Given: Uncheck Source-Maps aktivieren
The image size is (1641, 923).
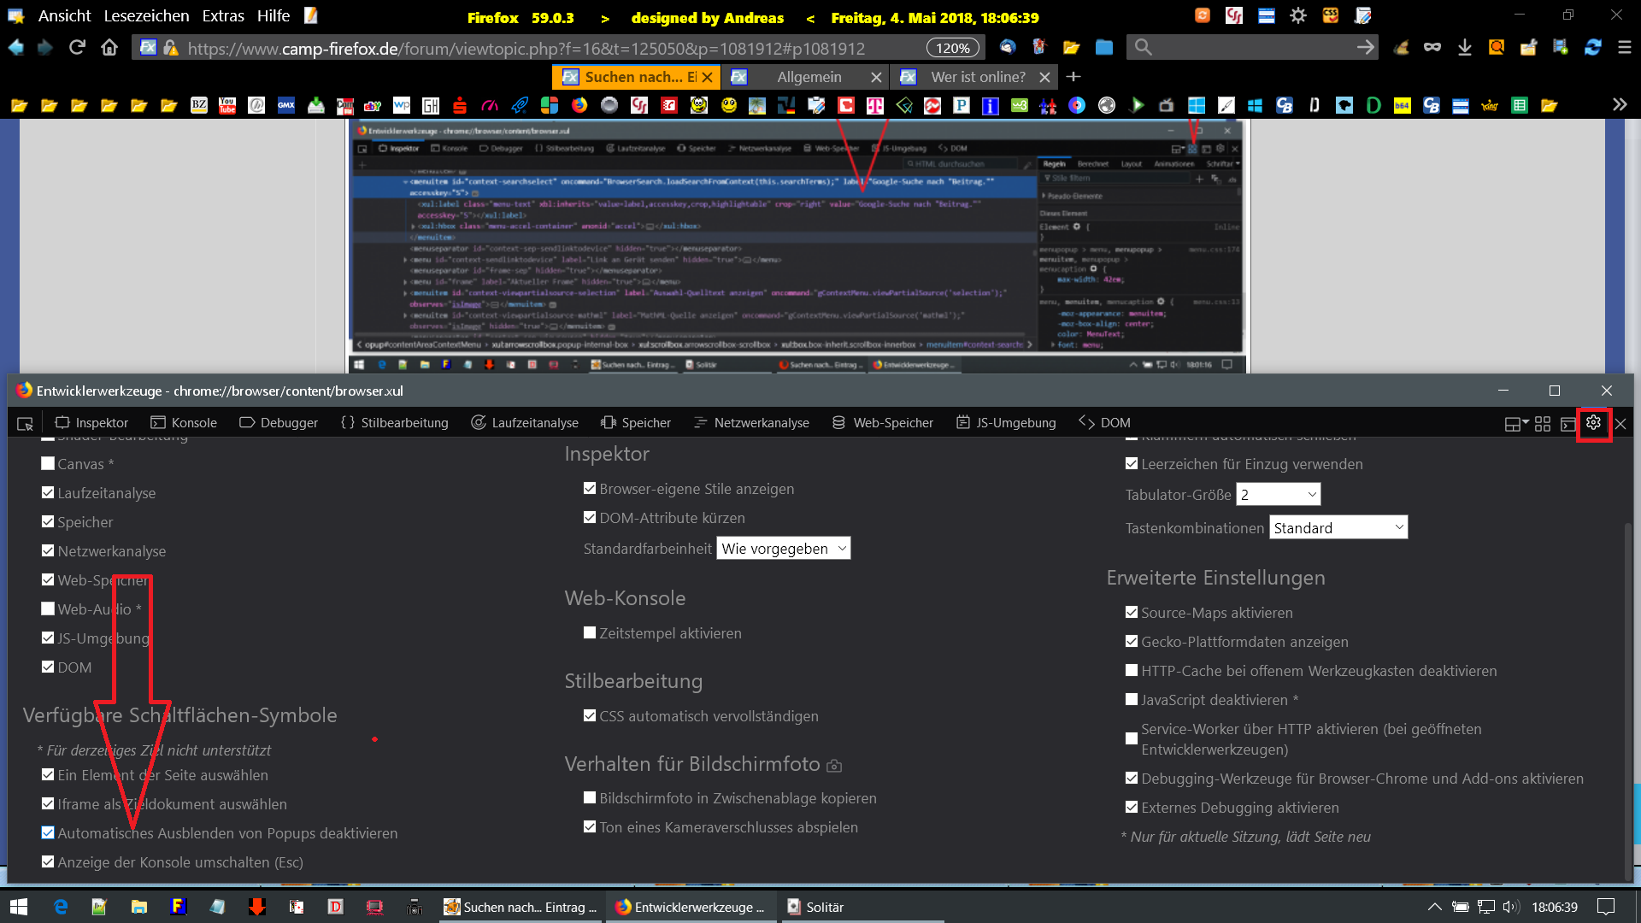Looking at the screenshot, I should [x=1132, y=613].
